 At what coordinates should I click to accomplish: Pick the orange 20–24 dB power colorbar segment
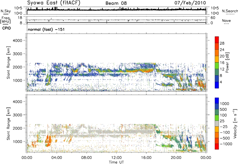coord(217,53)
